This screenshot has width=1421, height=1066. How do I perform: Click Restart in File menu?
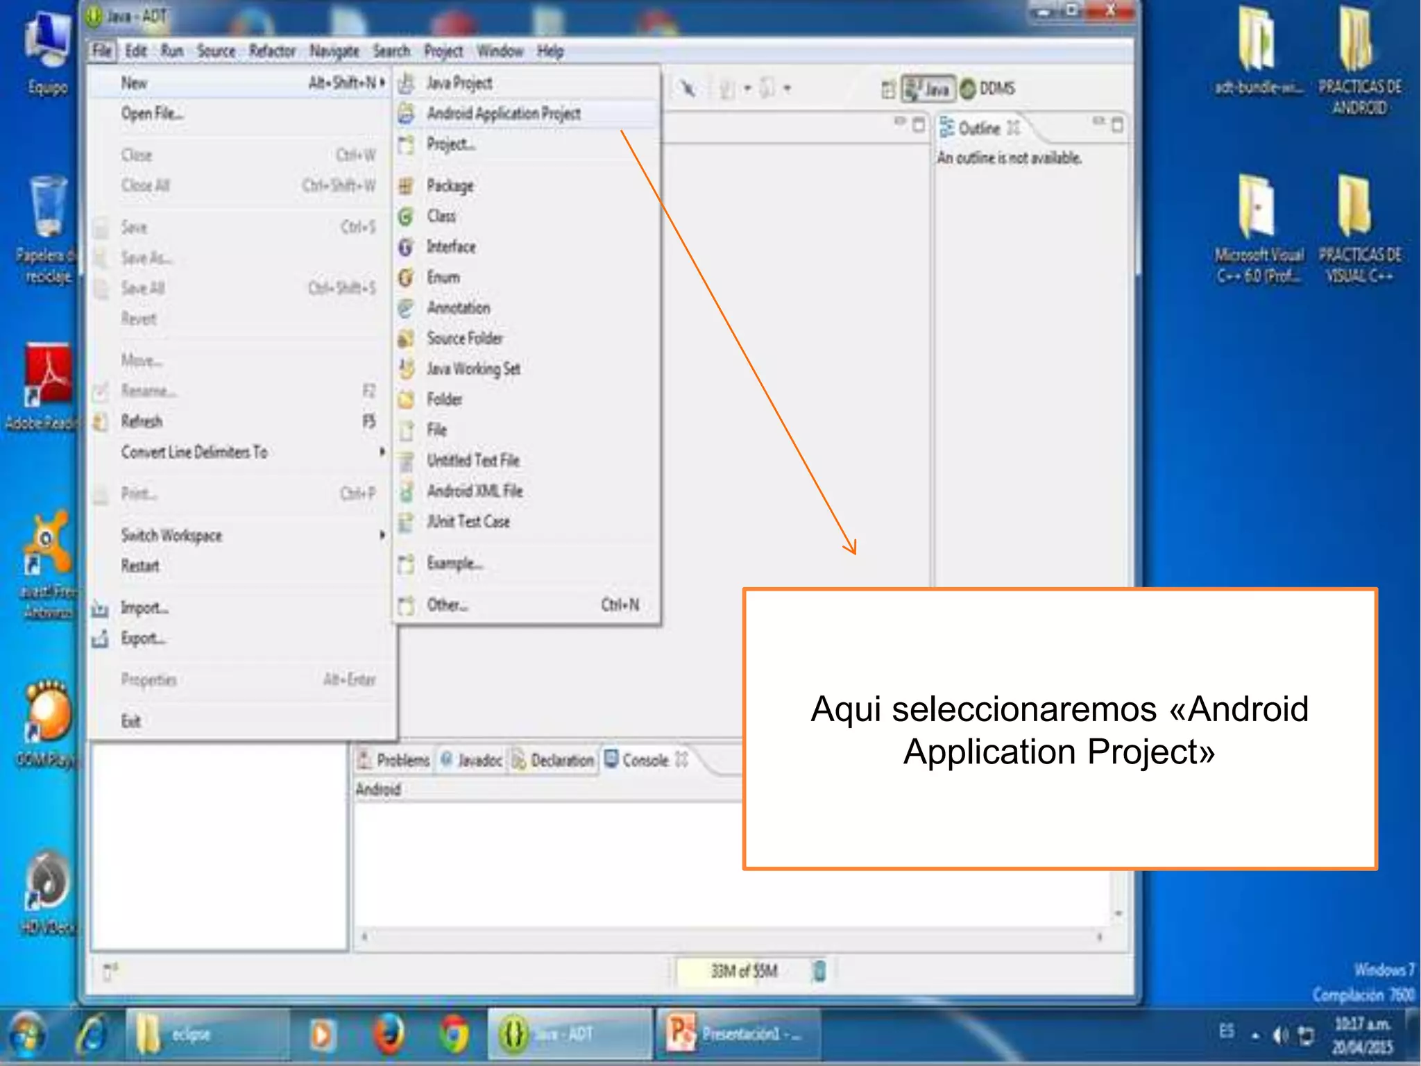point(140,566)
